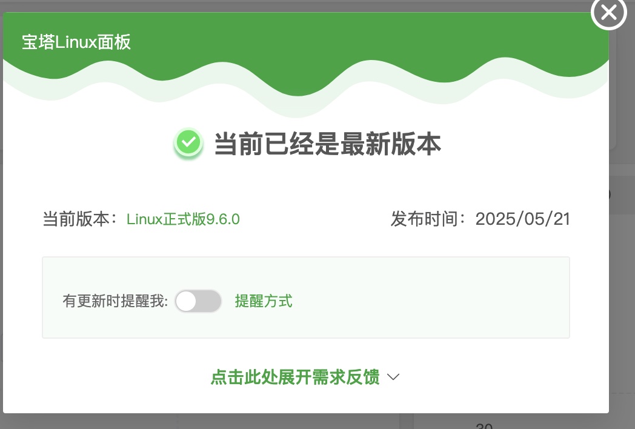Viewport: 635px width, 429px height.
Task: Click the release date 2025/05/21
Action: [522, 219]
